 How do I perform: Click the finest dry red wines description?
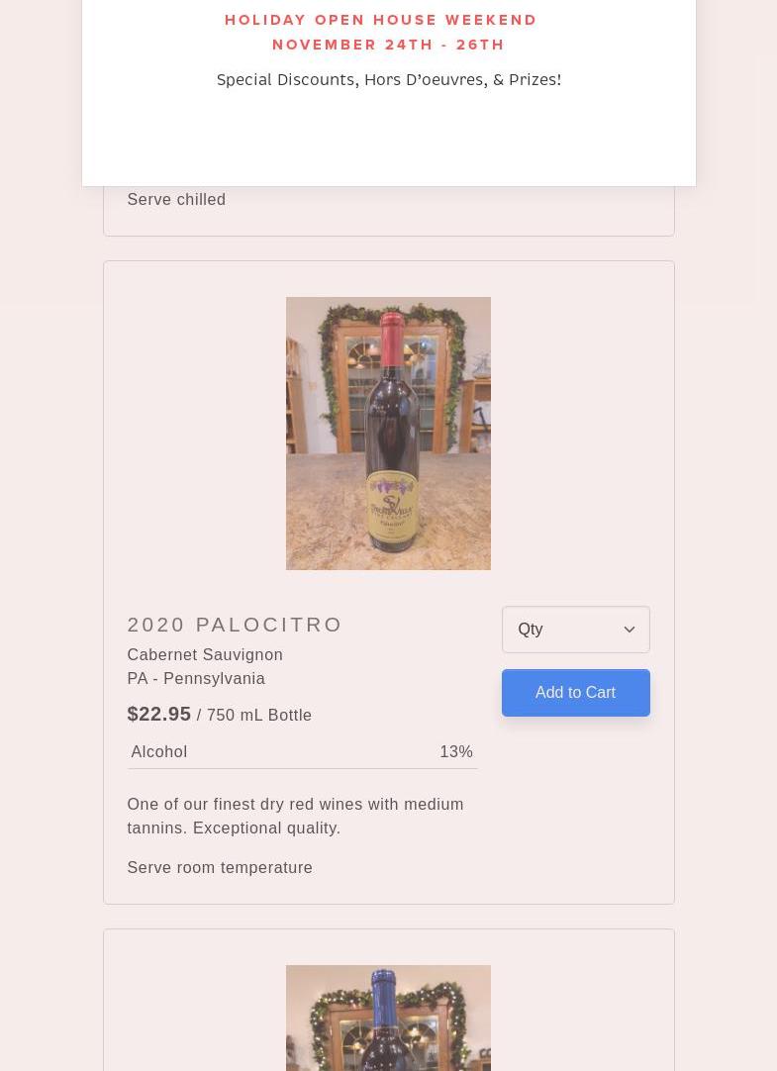tap(295, 817)
